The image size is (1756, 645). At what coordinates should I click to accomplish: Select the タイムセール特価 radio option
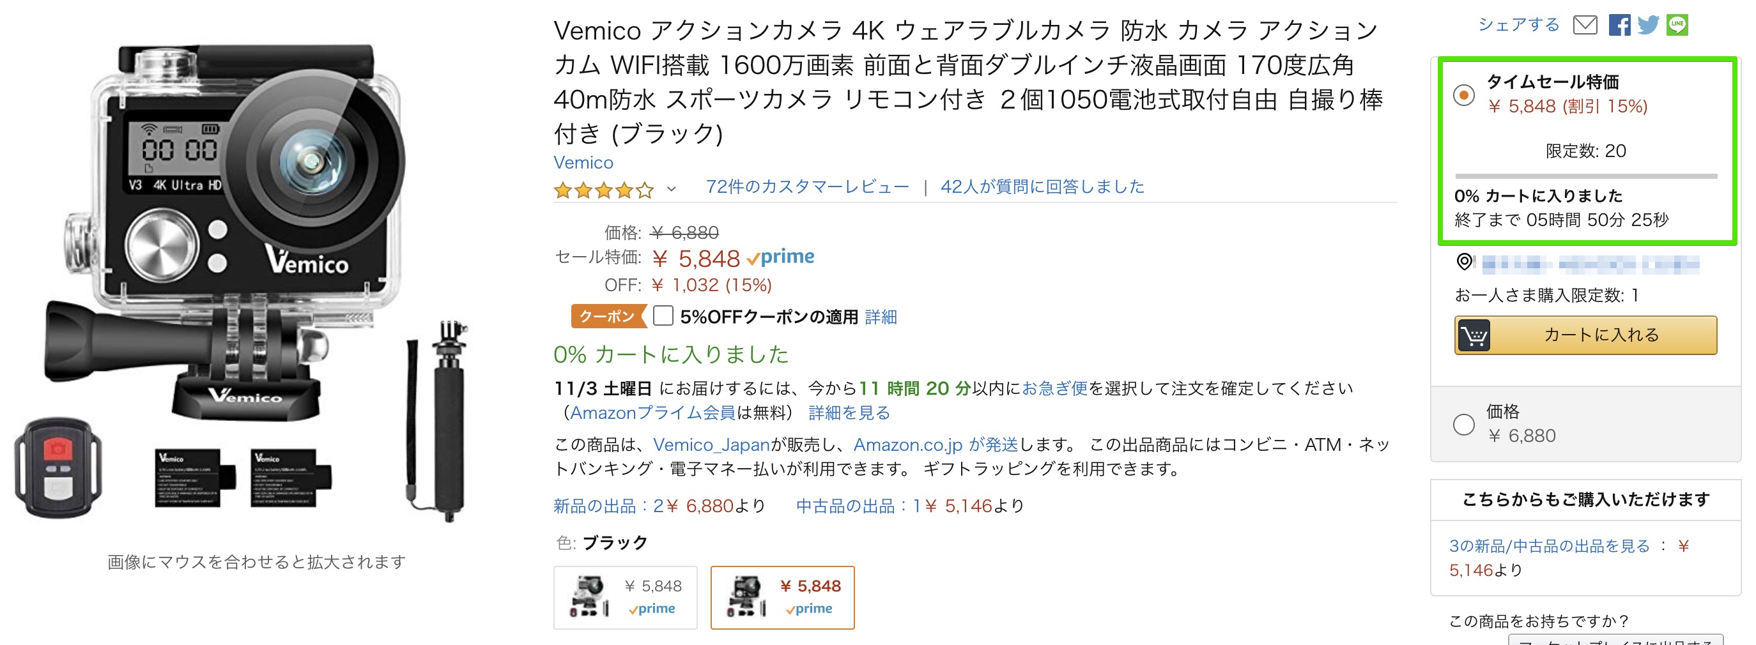1463,95
